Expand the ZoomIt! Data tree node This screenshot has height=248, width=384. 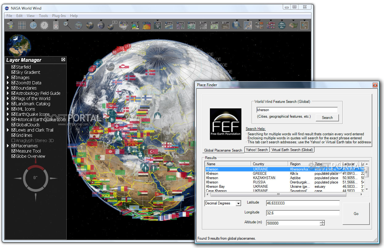(x=8, y=83)
